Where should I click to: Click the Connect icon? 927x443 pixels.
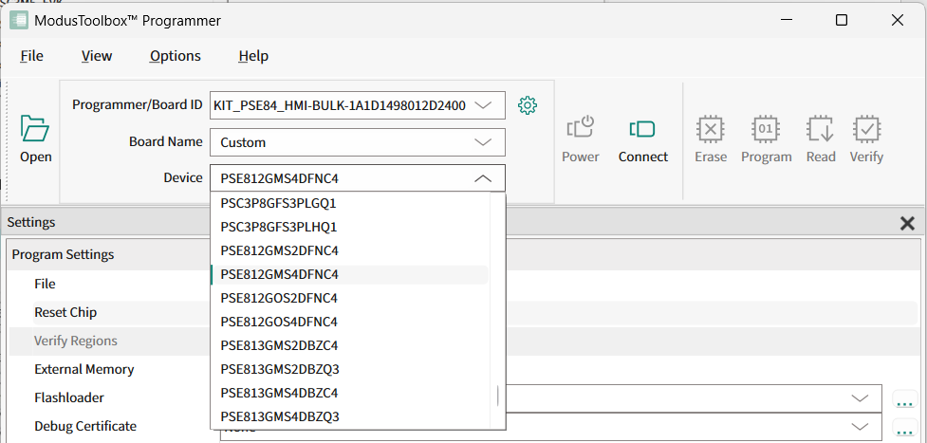coord(642,128)
